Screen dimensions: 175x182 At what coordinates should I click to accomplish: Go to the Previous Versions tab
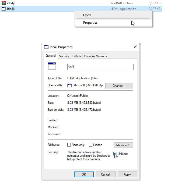(x=95, y=56)
